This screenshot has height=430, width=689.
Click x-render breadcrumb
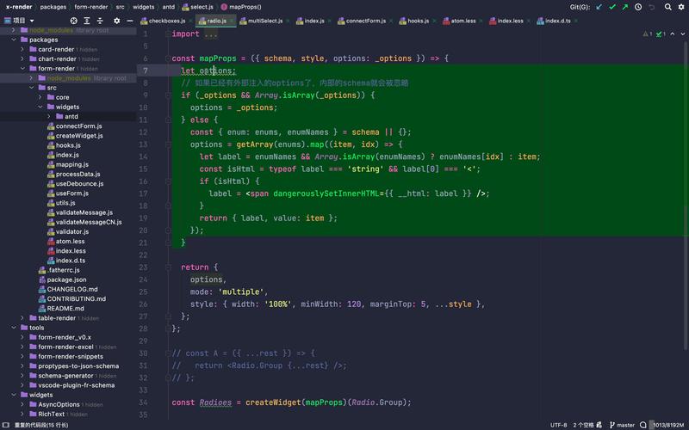[19, 7]
